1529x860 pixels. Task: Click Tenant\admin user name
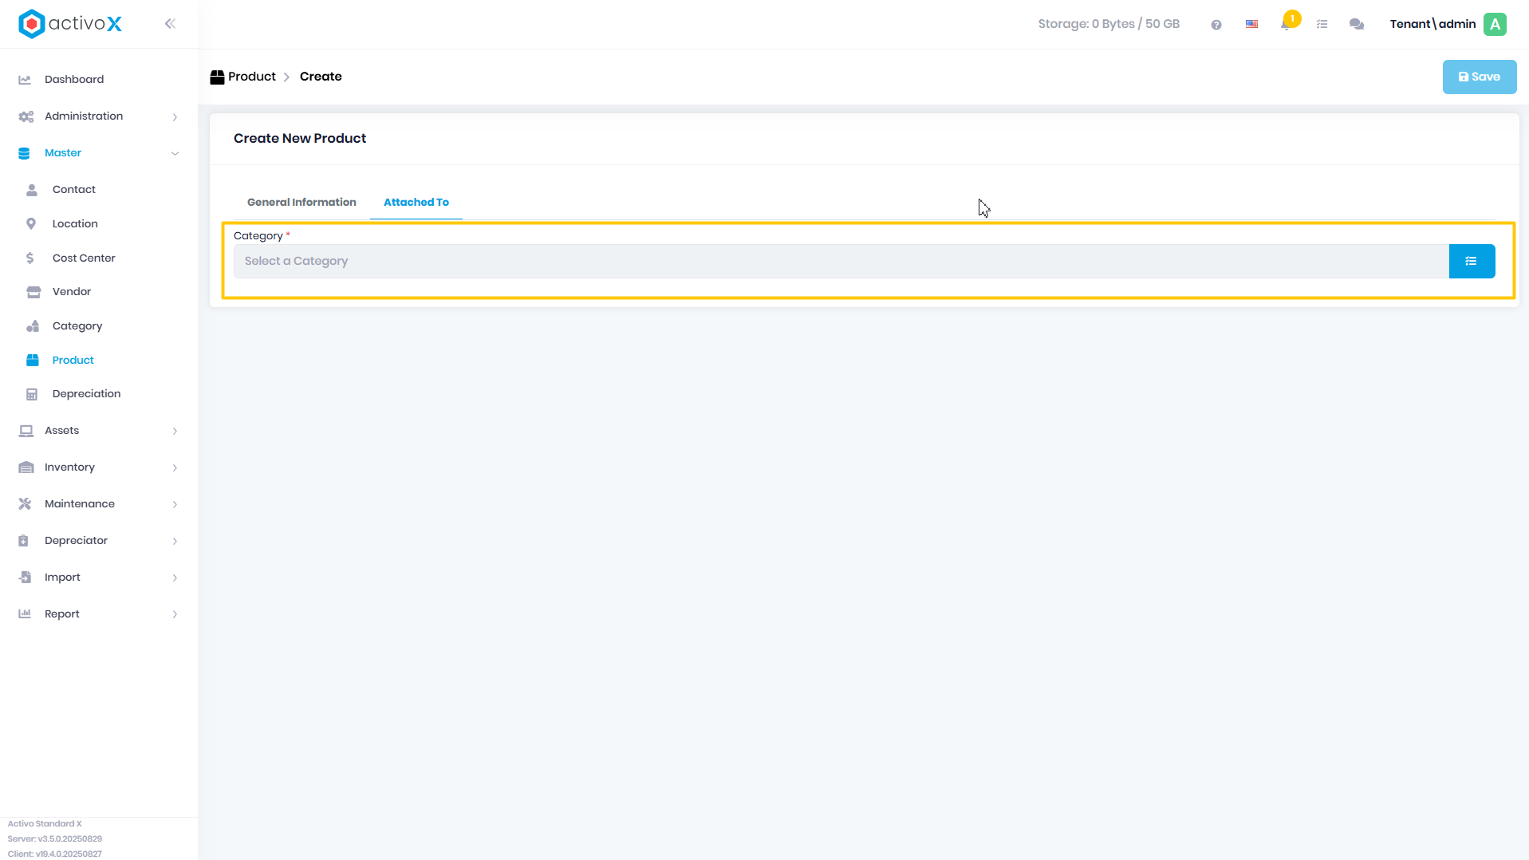point(1432,24)
